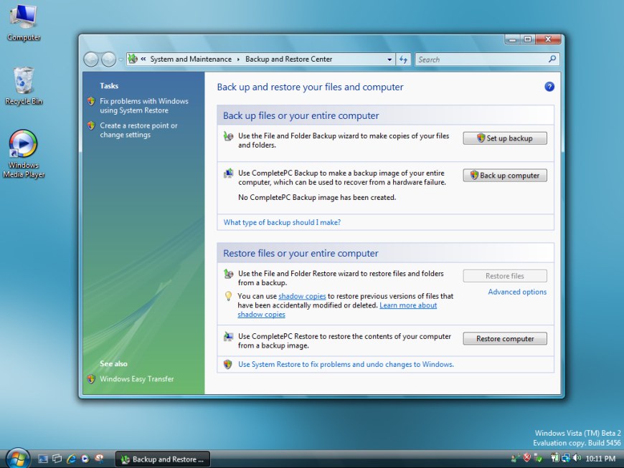Minimize the Backup and Restore Center window
Image resolution: width=624 pixels, height=468 pixels.
513,39
